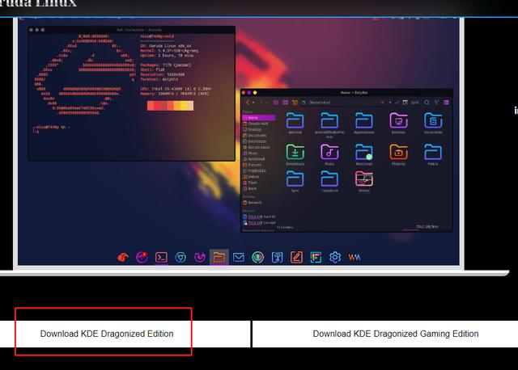Click Dolphin's back arrow button
Screen dimensions: 518x370
coord(248,103)
